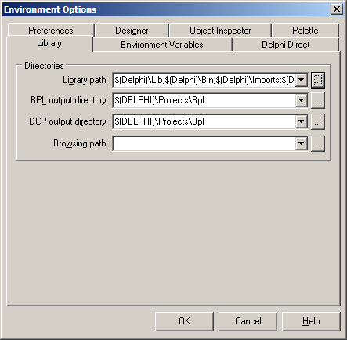
Task: Open the Environment Variables tab
Action: (162, 45)
